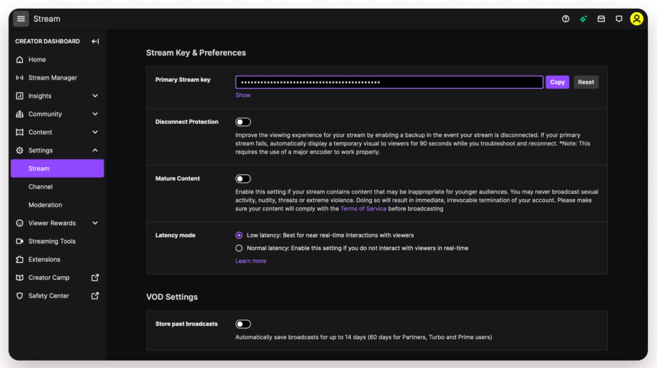Click the Stream Manager broadcast icon

click(19, 78)
